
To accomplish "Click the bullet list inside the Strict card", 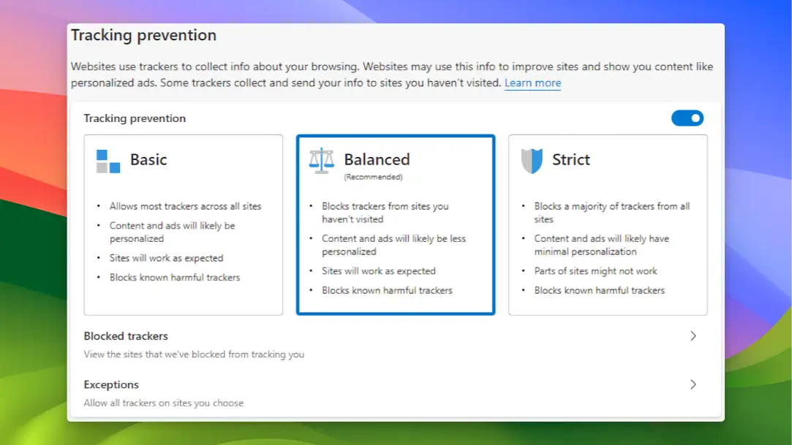I will click(x=607, y=248).
